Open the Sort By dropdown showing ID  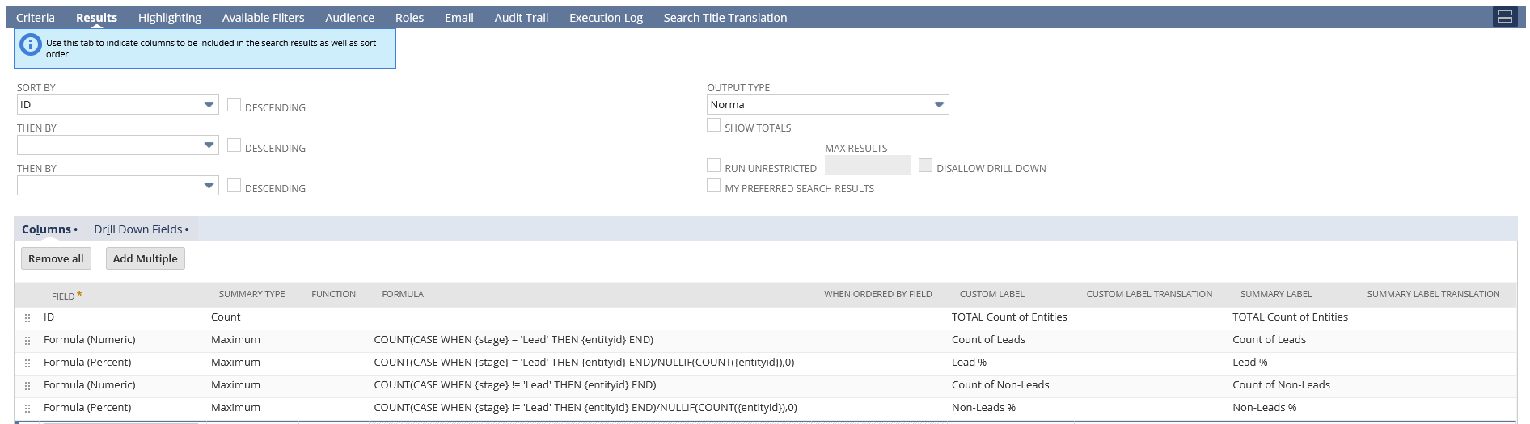click(x=118, y=105)
